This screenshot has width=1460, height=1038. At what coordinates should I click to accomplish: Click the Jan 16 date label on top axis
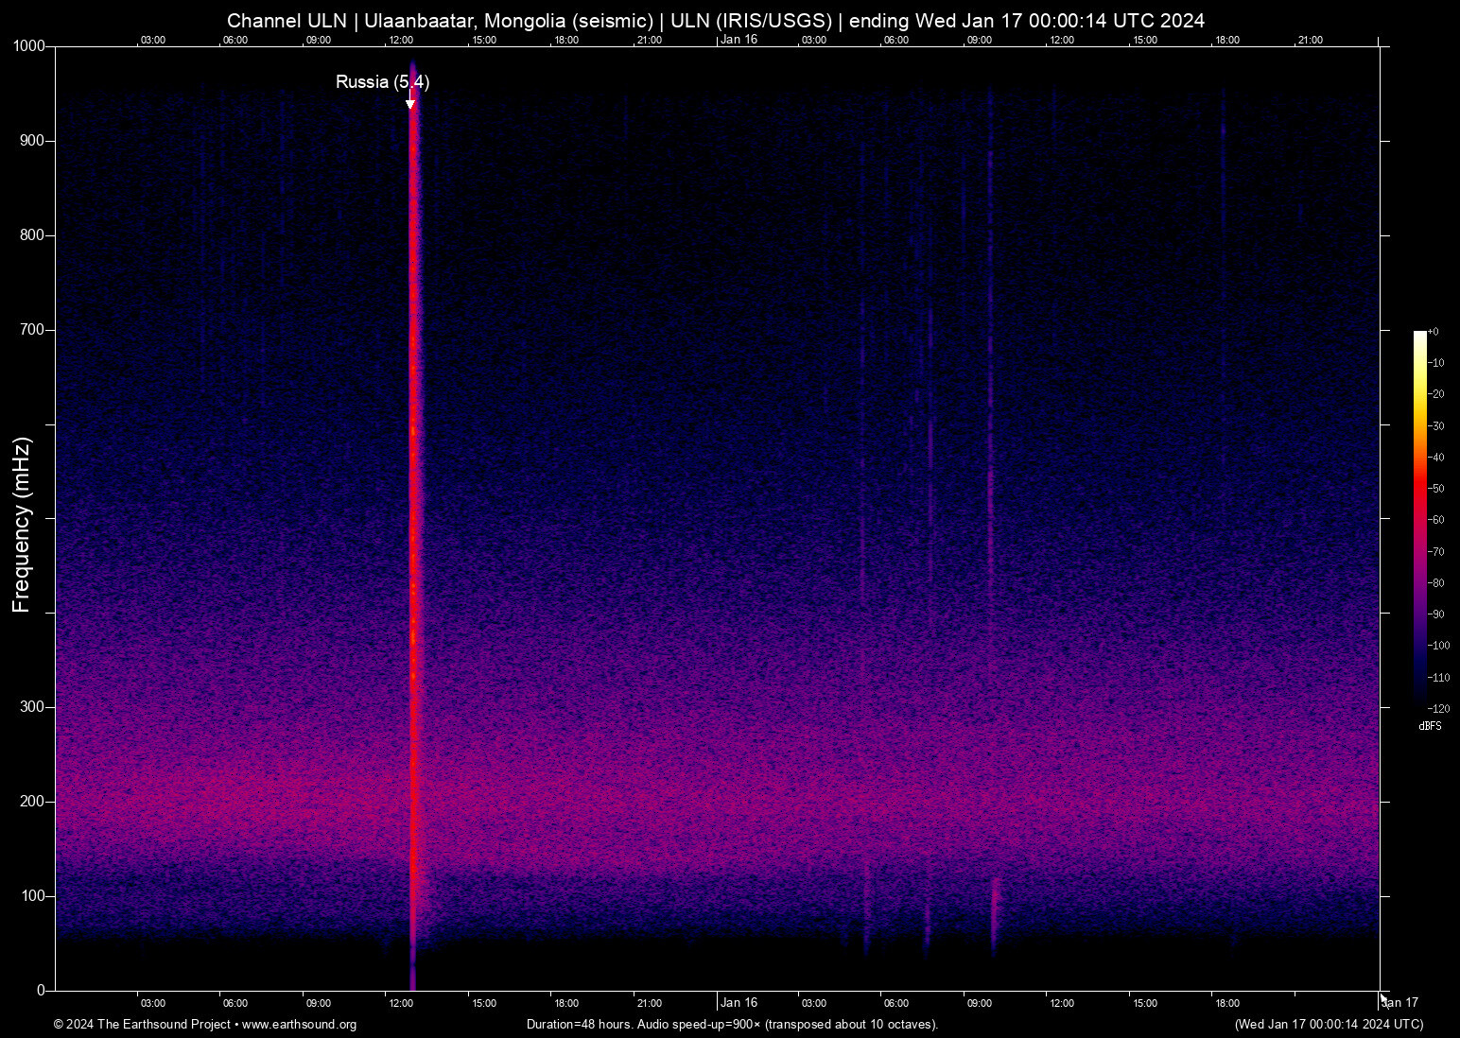(x=739, y=40)
